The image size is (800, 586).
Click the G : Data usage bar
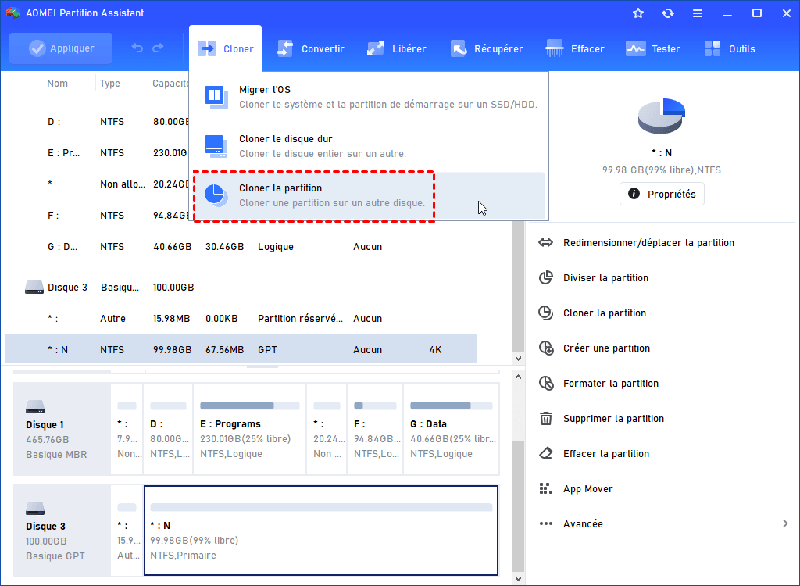[x=451, y=406]
